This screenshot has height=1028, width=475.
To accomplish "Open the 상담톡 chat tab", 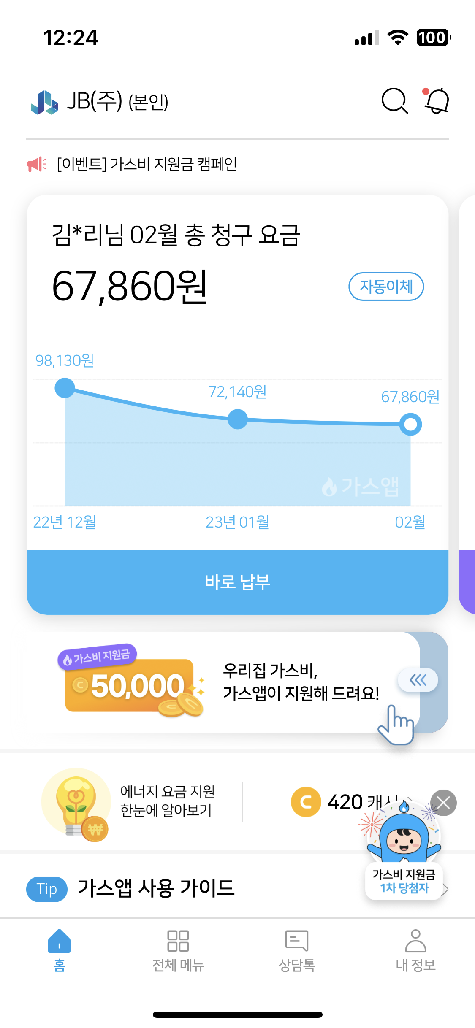I will (x=297, y=950).
